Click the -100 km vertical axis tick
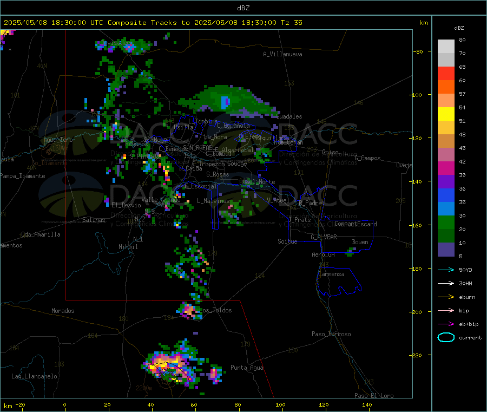The width and height of the screenshot is (487, 412). (417, 95)
